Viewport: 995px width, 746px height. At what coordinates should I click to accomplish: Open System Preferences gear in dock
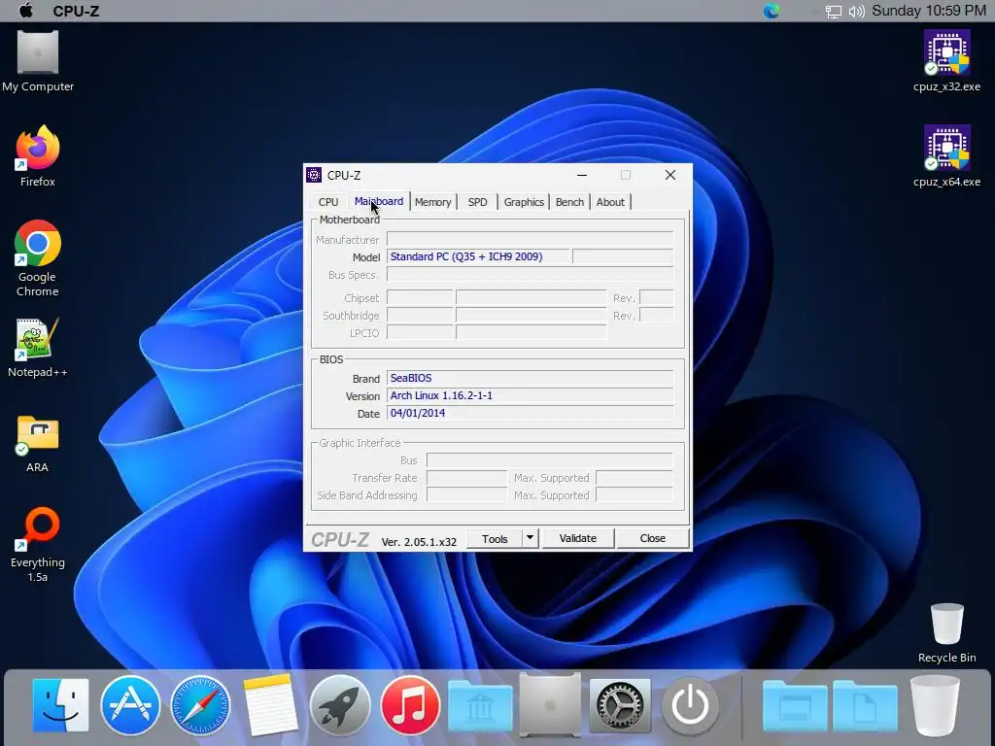coord(620,705)
